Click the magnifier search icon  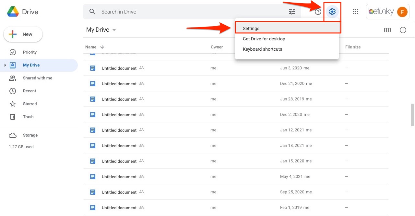click(x=92, y=12)
